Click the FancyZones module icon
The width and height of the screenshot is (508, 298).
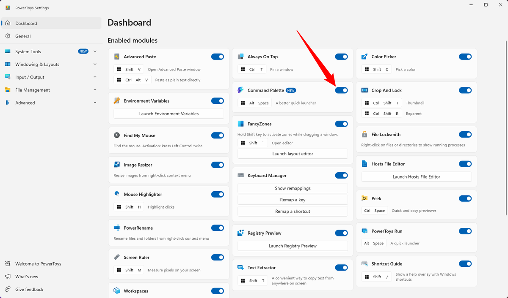240,124
